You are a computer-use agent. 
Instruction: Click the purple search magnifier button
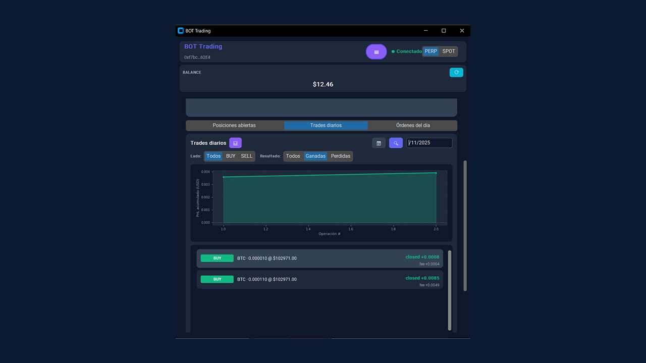point(396,143)
